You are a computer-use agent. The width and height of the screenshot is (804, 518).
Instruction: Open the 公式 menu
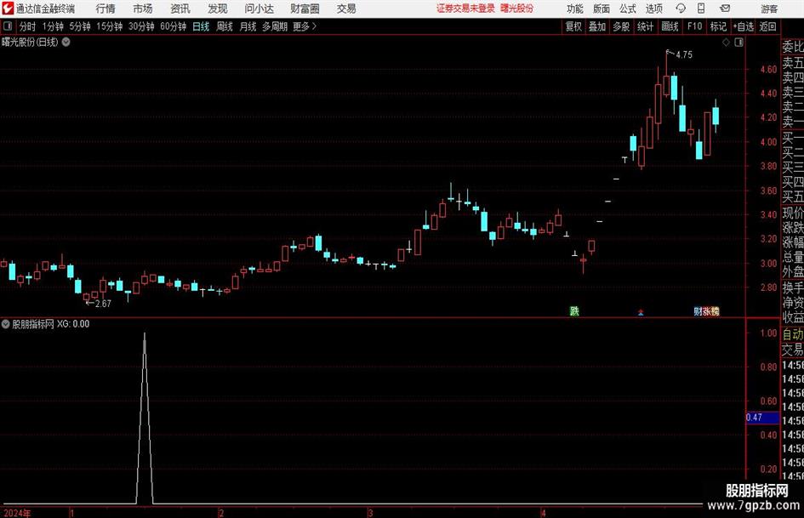pyautogui.click(x=628, y=9)
